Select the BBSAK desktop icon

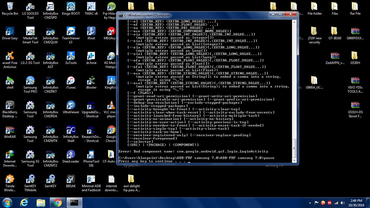coord(71,181)
